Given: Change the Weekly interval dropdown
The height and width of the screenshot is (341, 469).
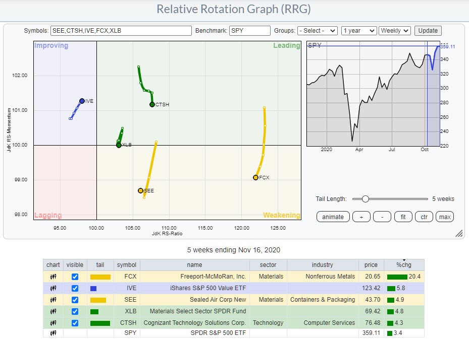Looking at the screenshot, I should (x=394, y=31).
